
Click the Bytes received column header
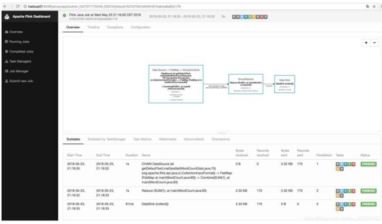(x=242, y=153)
